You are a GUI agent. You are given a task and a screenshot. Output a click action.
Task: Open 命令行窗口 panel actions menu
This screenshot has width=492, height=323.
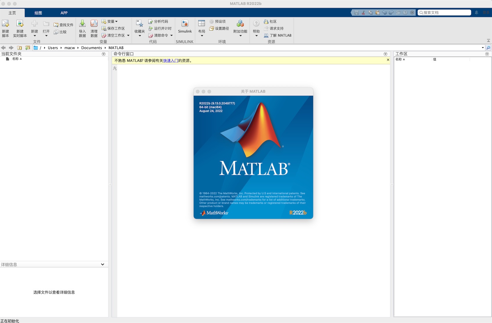[385, 54]
